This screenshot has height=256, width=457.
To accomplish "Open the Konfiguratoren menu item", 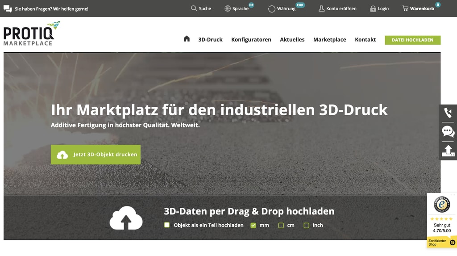I will 251,39.
